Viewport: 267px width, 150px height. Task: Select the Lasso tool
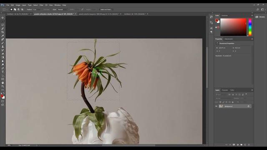point(3,25)
